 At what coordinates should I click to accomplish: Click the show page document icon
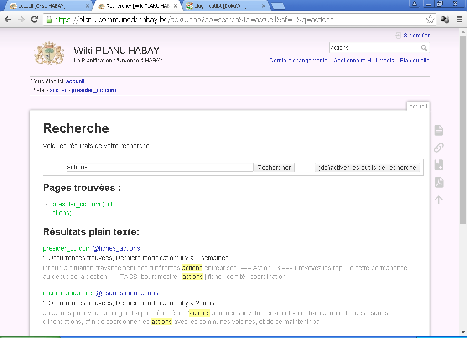point(438,130)
